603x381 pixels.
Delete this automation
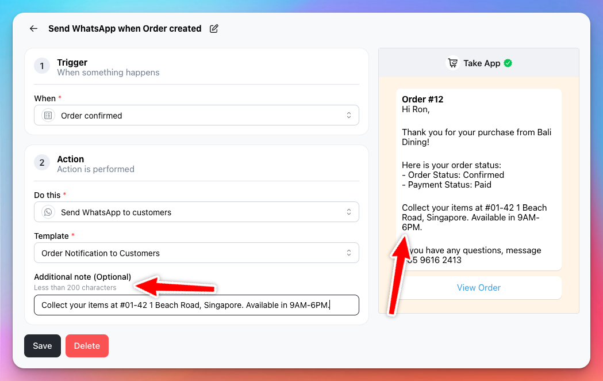[x=87, y=345]
